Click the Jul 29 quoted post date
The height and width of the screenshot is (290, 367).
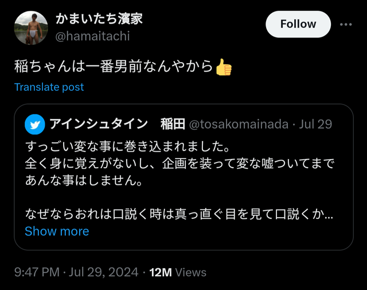pyautogui.click(x=315, y=124)
